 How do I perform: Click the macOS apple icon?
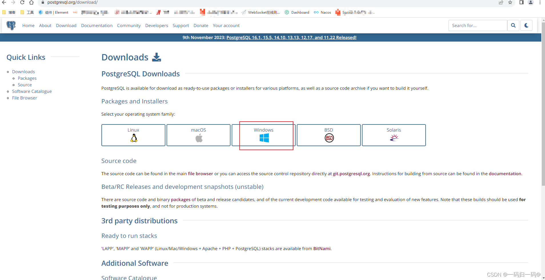point(199,138)
